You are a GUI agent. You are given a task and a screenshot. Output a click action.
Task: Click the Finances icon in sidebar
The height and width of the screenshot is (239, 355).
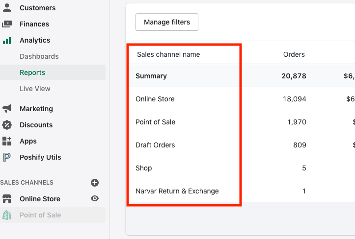click(7, 24)
